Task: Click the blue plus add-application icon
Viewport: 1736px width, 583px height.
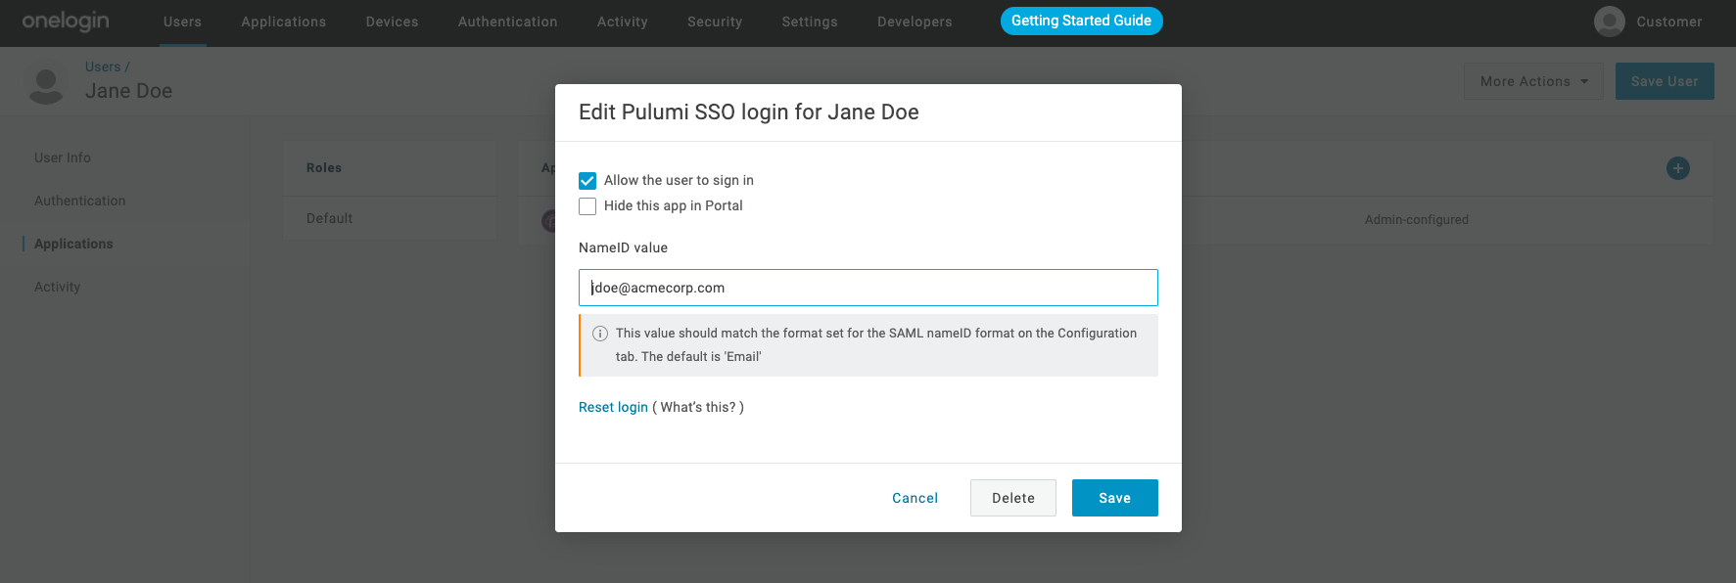Action: pos(1677,168)
